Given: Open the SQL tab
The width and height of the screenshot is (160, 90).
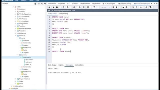Looking at the screenshot, I should coord(68,3).
